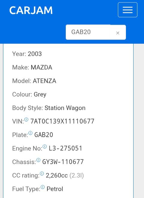Click the Model value ATENZA
Viewport: 144px width, 198px height.
(44, 81)
